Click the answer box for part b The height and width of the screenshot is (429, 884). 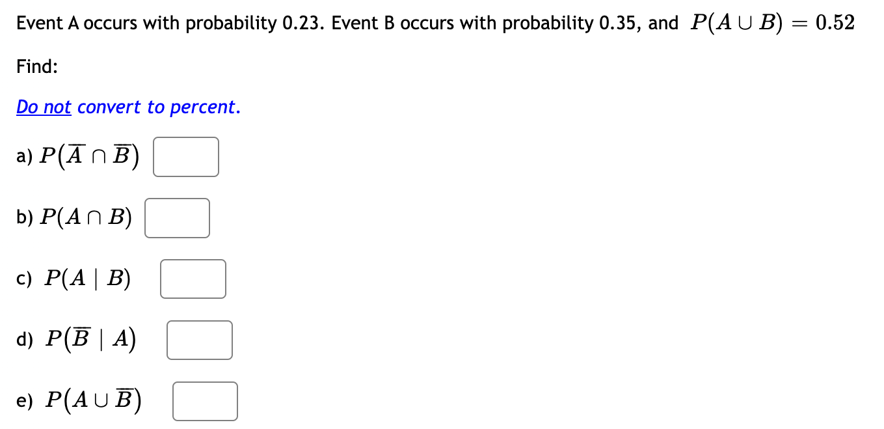(177, 217)
